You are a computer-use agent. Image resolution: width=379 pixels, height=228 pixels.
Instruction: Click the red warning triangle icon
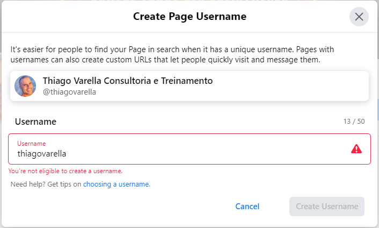click(x=356, y=149)
